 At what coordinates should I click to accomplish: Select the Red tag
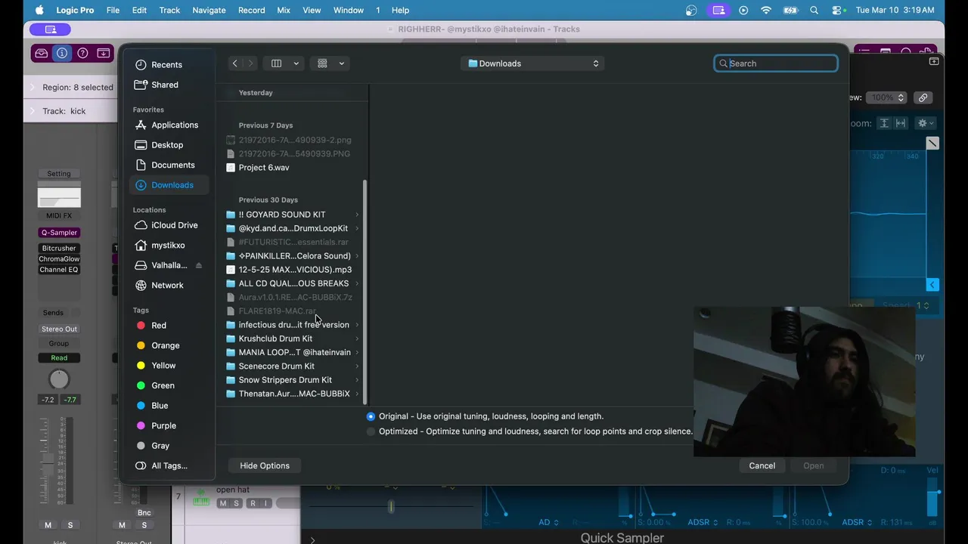click(x=158, y=326)
